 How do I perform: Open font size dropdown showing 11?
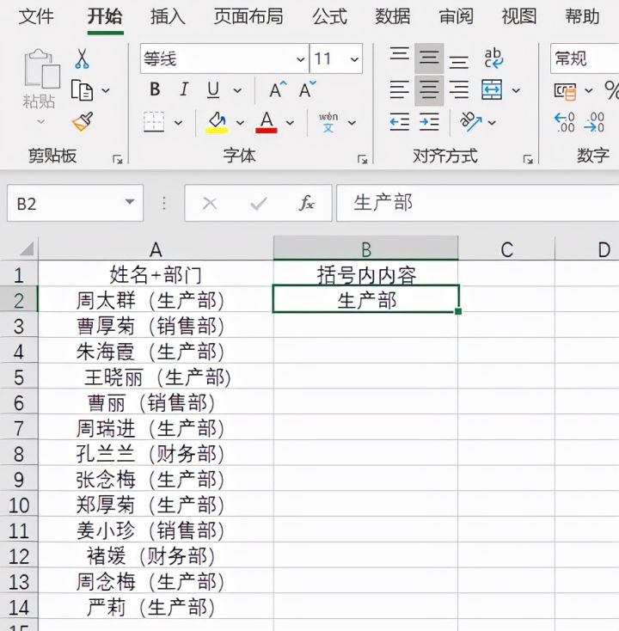tap(354, 59)
